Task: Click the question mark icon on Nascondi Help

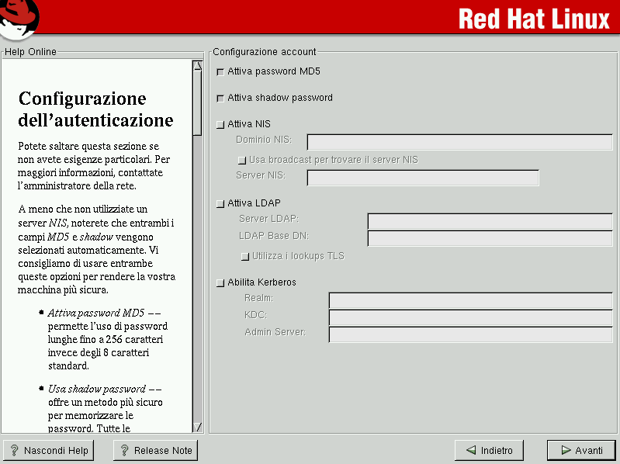Action: point(14,450)
